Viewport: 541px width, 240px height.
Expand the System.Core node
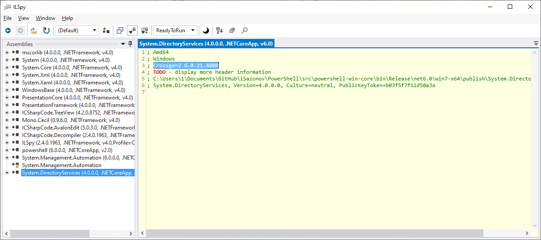point(7,68)
